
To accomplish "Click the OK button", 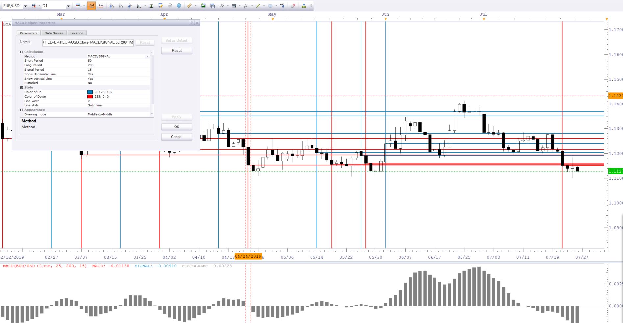I will click(177, 127).
